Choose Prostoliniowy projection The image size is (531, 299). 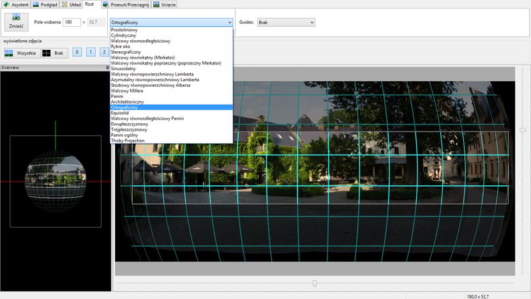(x=171, y=30)
